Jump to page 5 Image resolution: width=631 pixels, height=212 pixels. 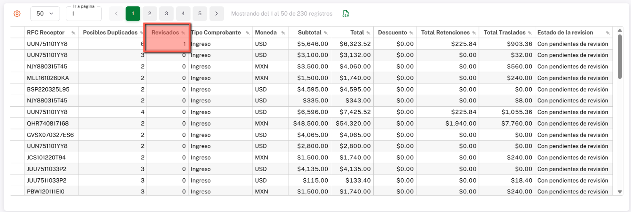(200, 13)
